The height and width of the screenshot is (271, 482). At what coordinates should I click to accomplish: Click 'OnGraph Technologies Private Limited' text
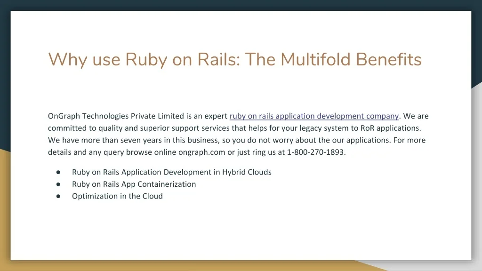click(116, 116)
